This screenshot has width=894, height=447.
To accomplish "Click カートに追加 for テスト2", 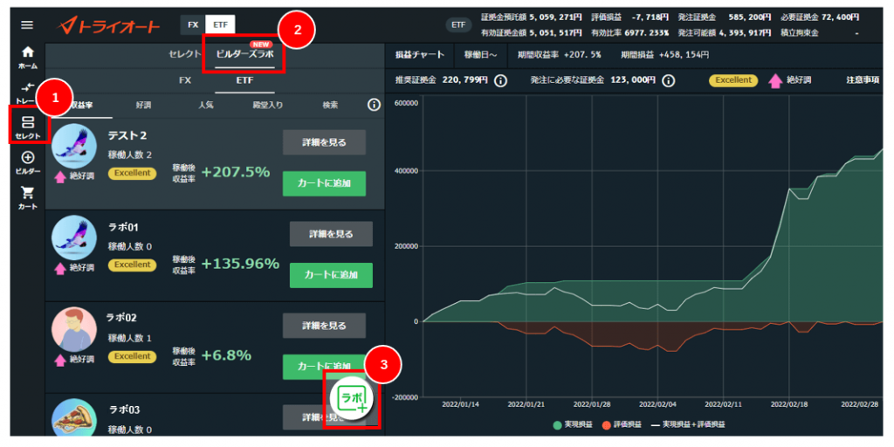I will tap(324, 183).
